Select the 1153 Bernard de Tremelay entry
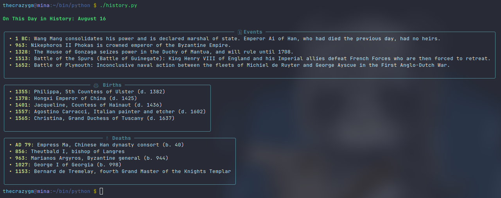Screen dimensions: 501x198 (120, 171)
